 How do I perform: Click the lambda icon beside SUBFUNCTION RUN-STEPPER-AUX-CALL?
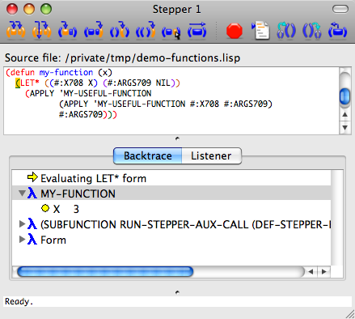tap(32, 224)
